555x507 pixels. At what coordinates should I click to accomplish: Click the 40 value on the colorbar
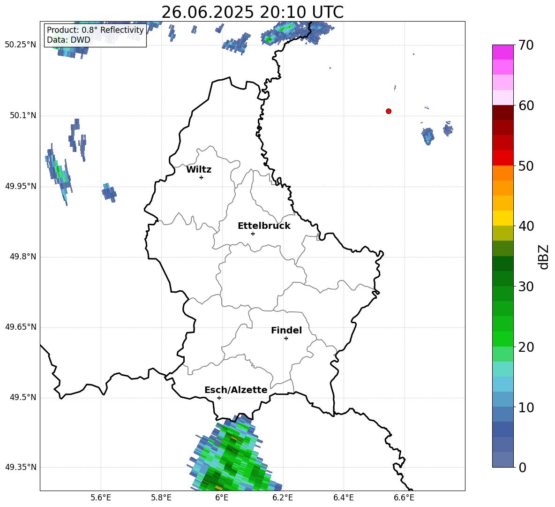click(526, 226)
